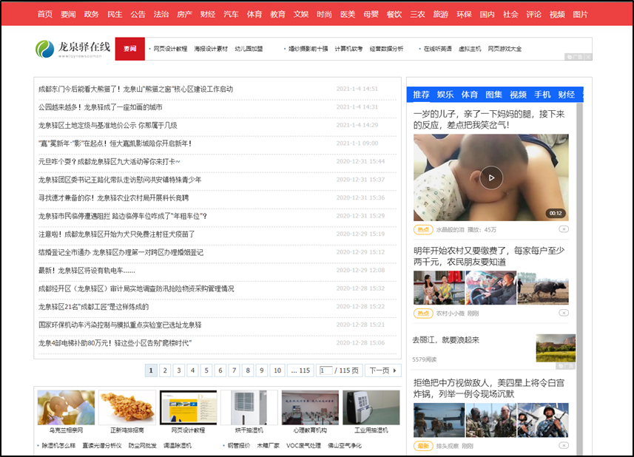Open the 最新！龙泉驿区将设有轨电车 article
This screenshot has height=457, width=634.
87,271
